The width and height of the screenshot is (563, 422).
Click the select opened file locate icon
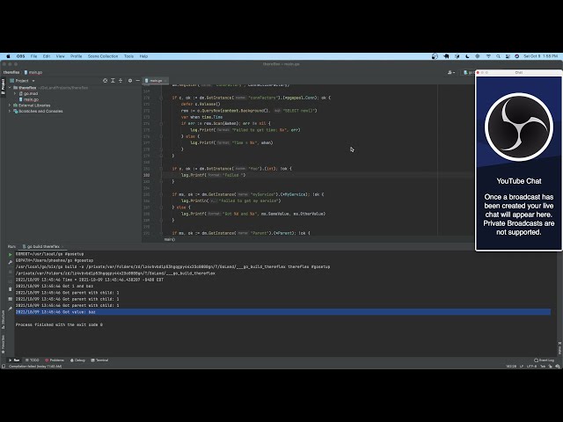point(105,81)
